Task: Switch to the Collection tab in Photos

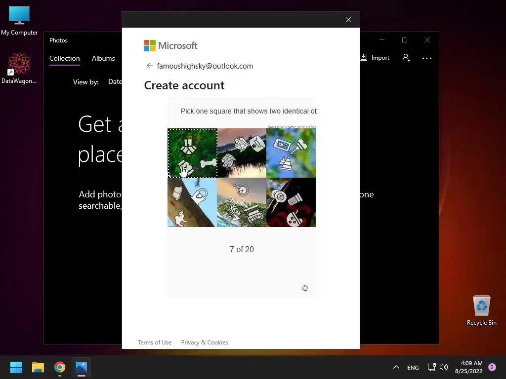Action: point(65,58)
